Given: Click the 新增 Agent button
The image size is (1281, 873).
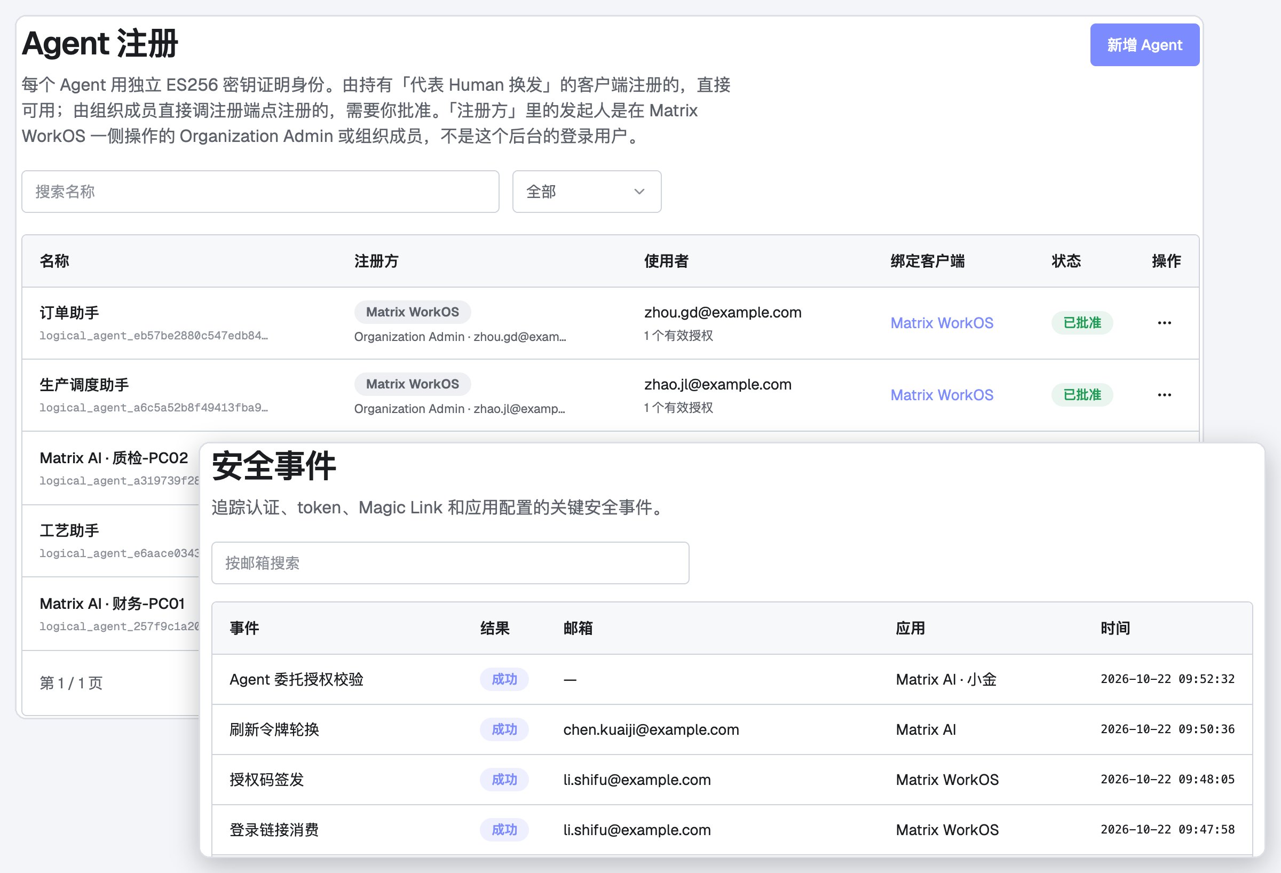Looking at the screenshot, I should click(1144, 45).
